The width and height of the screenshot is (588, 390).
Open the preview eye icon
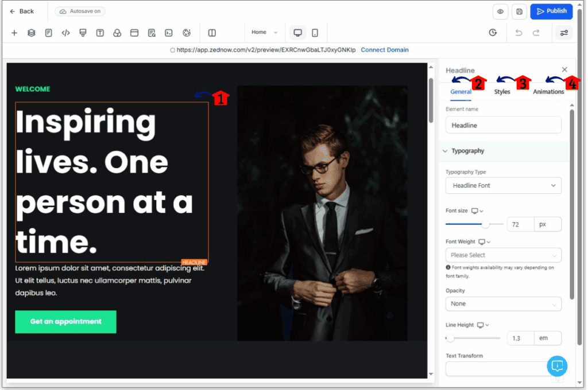500,11
